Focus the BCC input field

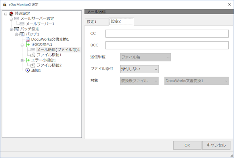tap(167, 45)
